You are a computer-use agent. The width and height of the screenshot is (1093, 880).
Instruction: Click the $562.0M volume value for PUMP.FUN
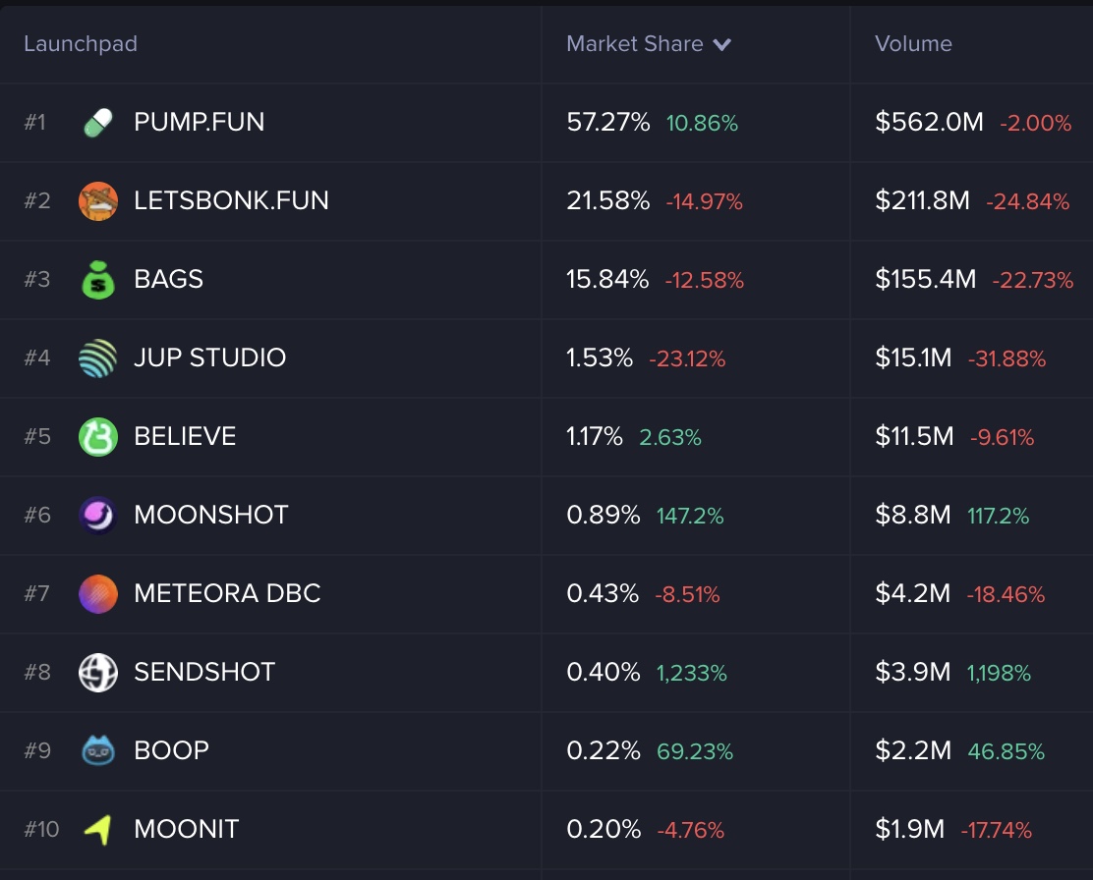click(929, 122)
